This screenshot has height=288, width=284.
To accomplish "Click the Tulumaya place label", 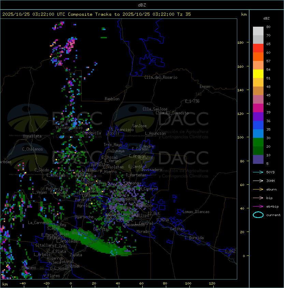I will [x=116, y=151].
